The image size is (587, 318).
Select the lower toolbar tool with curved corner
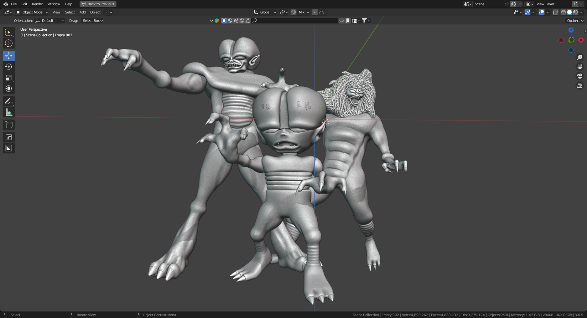(x=9, y=137)
